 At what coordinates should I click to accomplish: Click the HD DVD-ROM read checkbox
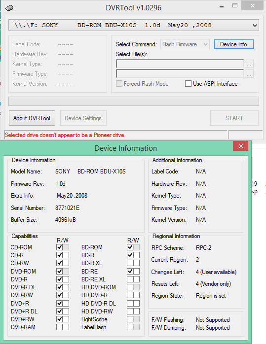(130, 287)
